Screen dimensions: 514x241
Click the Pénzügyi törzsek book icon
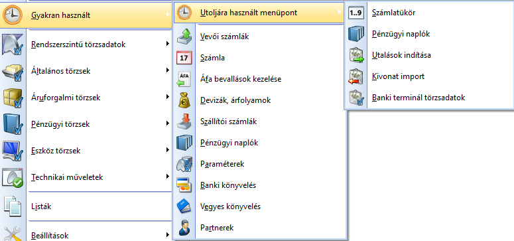13,124
